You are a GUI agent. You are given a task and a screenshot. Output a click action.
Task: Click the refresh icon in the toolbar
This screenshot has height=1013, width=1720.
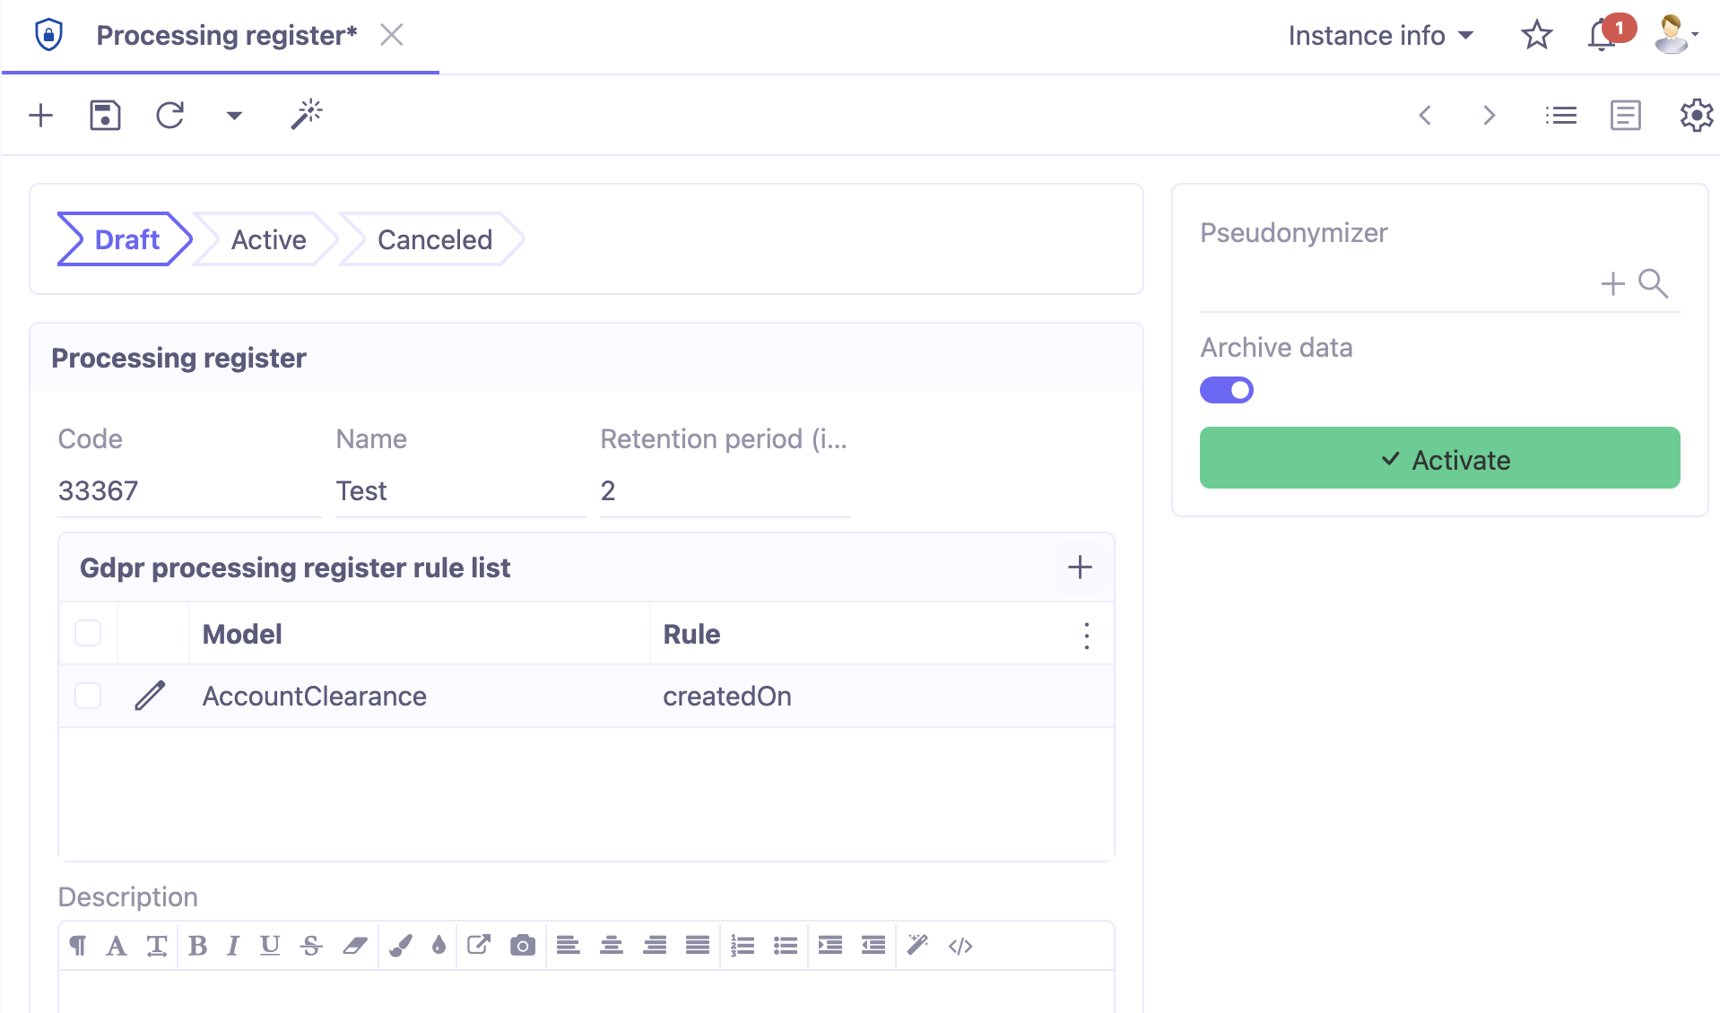tap(170, 115)
